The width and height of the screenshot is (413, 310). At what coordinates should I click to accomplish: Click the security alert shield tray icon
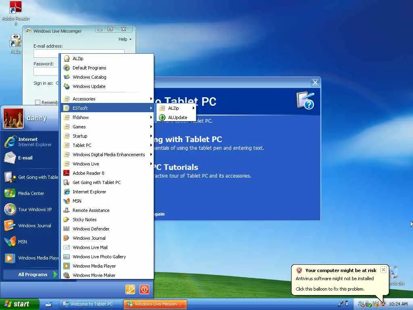click(383, 304)
